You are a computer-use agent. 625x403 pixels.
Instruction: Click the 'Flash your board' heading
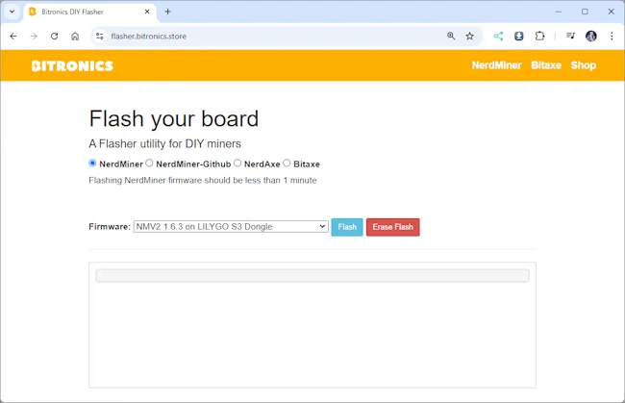click(174, 119)
